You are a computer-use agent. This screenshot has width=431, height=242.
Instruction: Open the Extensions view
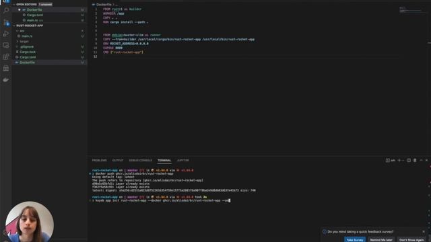coord(6,56)
